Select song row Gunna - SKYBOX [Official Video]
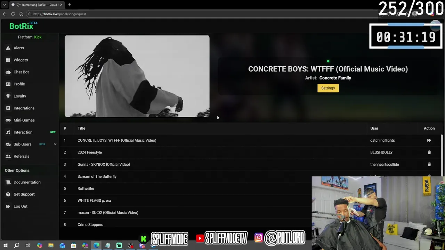 coord(251,164)
